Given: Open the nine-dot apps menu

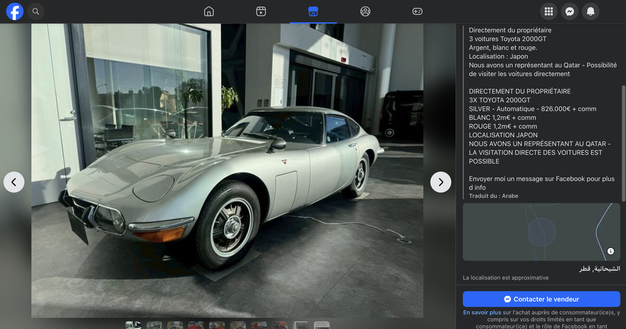Looking at the screenshot, I should (548, 11).
